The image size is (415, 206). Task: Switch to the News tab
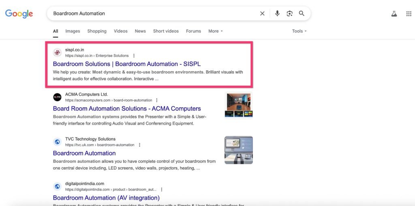click(x=140, y=31)
